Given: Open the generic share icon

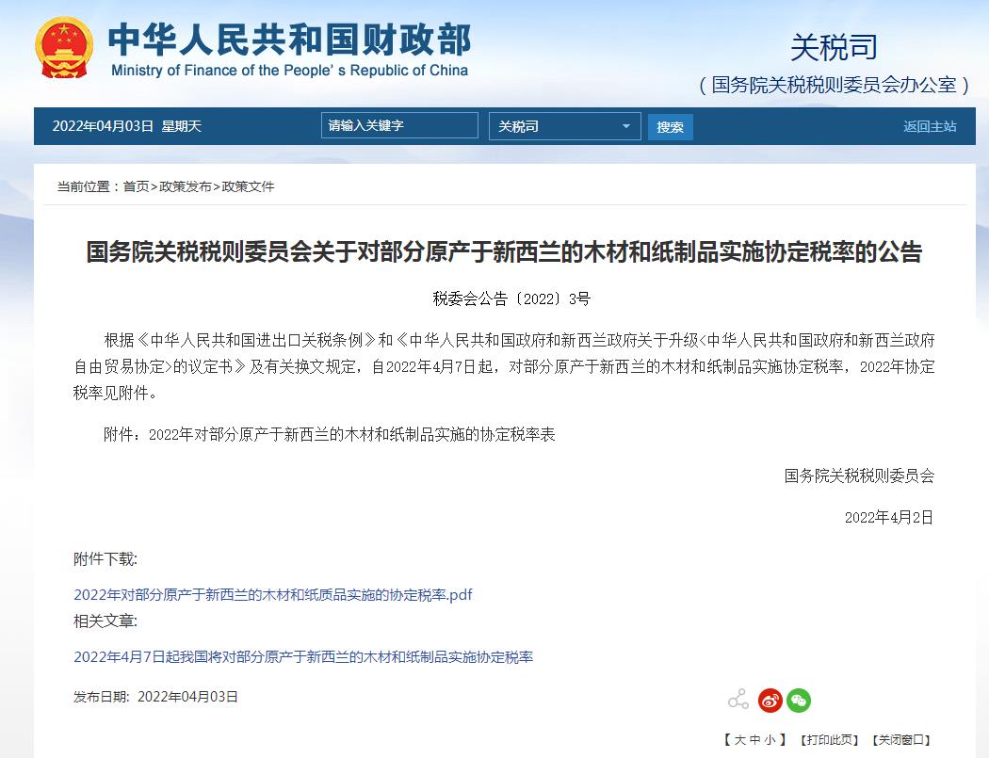Looking at the screenshot, I should 738,700.
